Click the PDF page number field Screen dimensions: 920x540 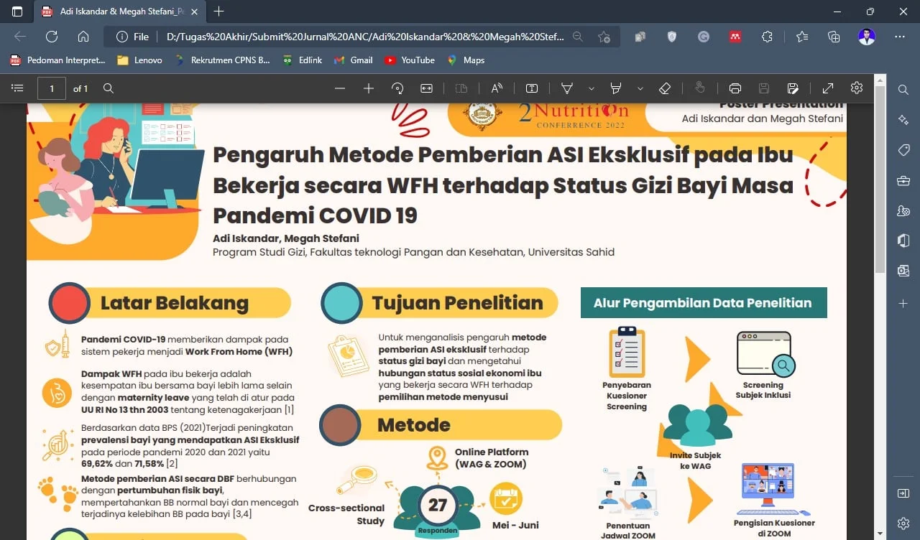point(52,88)
